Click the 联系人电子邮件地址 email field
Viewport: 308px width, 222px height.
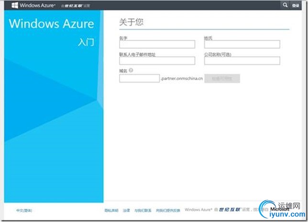[157, 61]
